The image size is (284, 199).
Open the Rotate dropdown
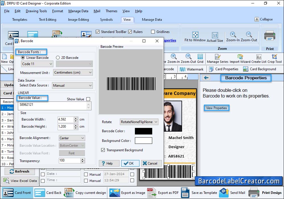click(139, 122)
